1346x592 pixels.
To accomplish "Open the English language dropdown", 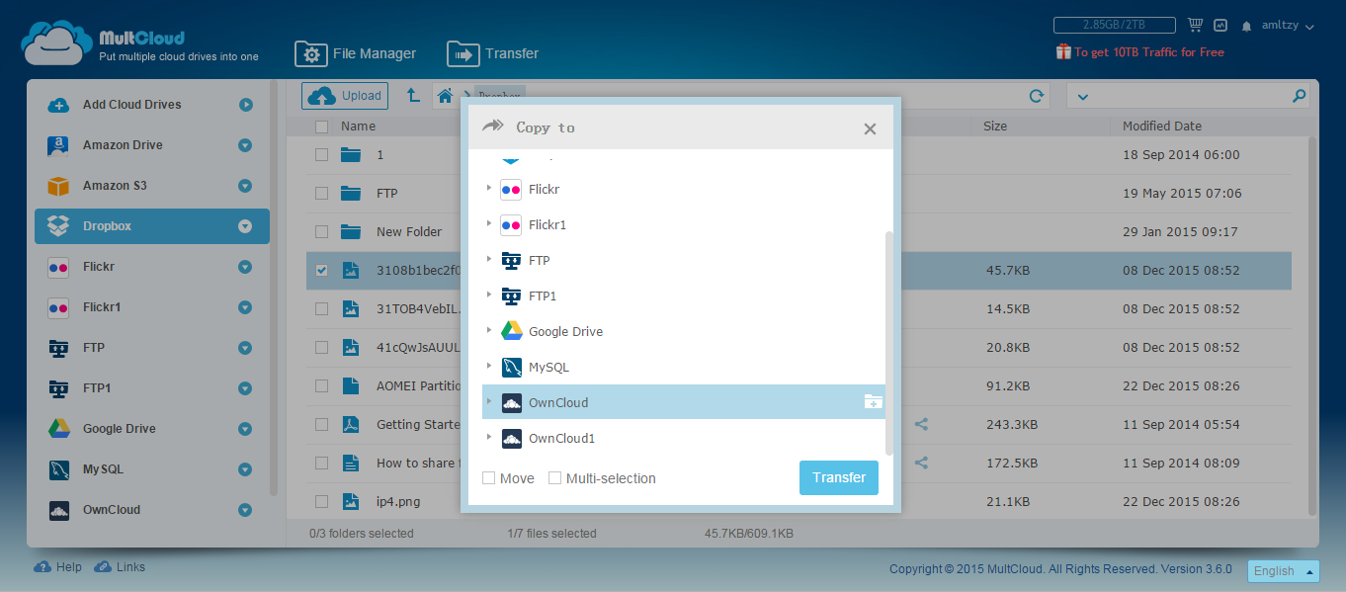I will click(x=1284, y=571).
